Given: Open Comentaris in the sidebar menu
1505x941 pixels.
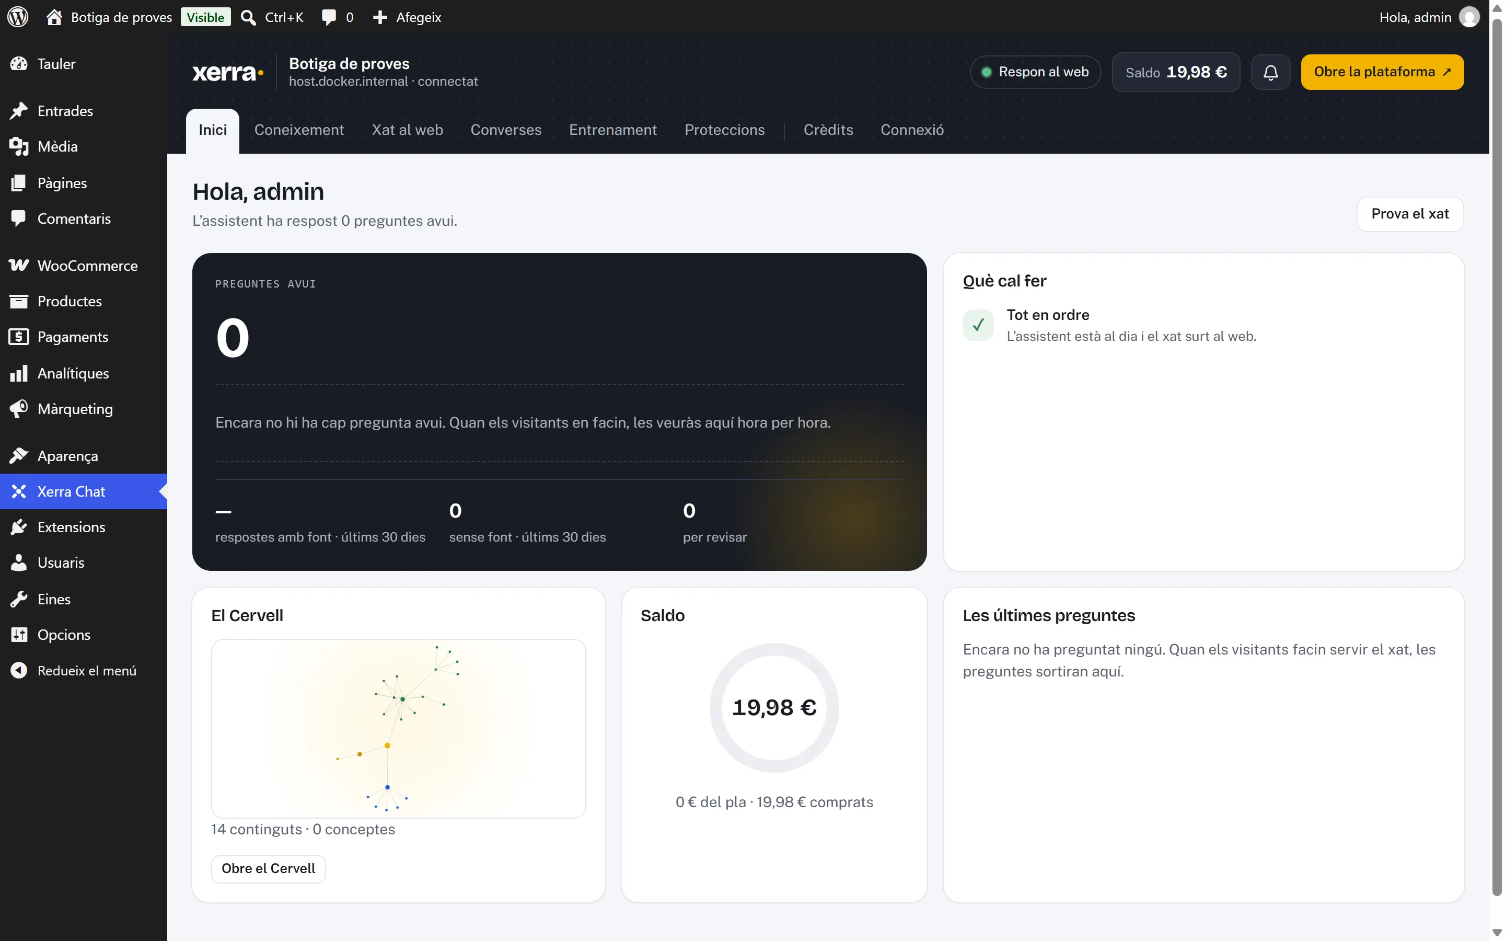Looking at the screenshot, I should pos(83,219).
